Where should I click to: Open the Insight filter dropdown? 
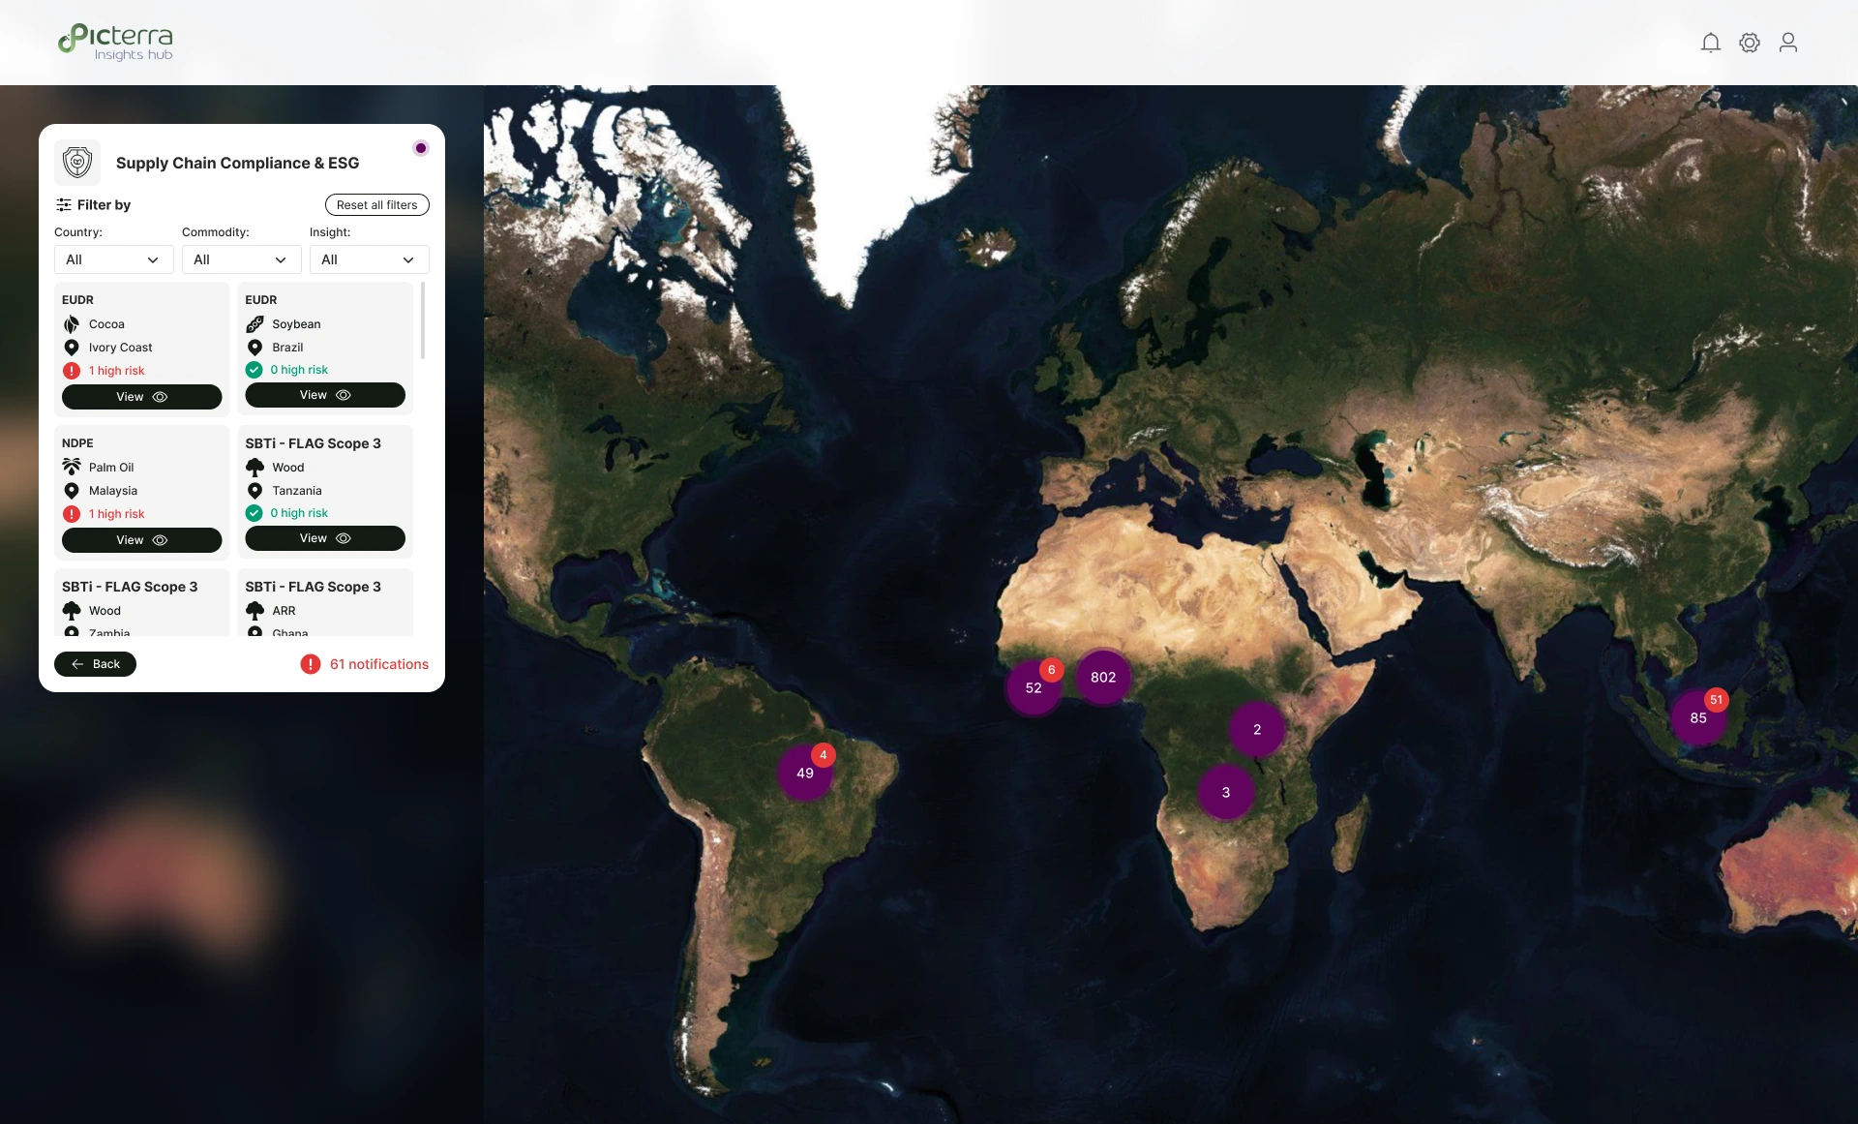click(x=369, y=259)
